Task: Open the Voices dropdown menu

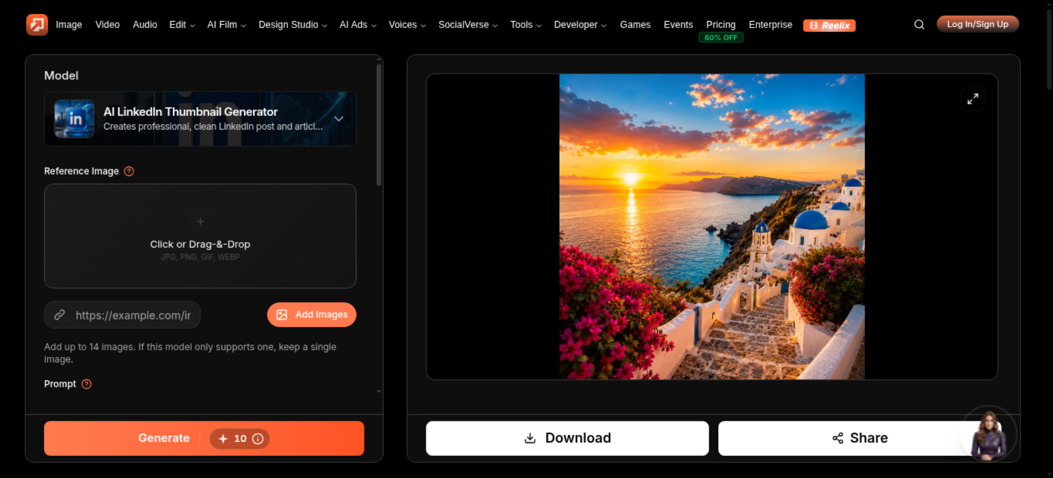Action: (x=407, y=25)
